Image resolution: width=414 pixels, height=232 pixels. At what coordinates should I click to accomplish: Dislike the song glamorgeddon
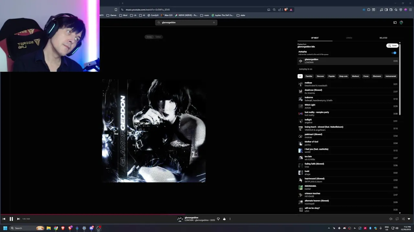point(218,219)
